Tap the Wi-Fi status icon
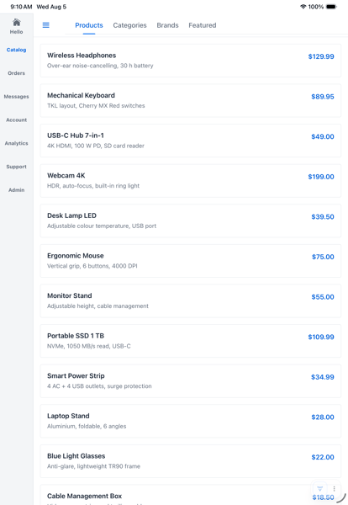 [303, 7]
